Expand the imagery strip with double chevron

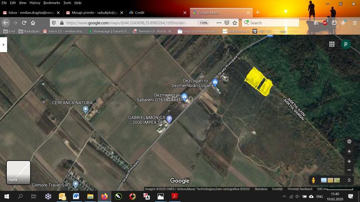pos(349,180)
